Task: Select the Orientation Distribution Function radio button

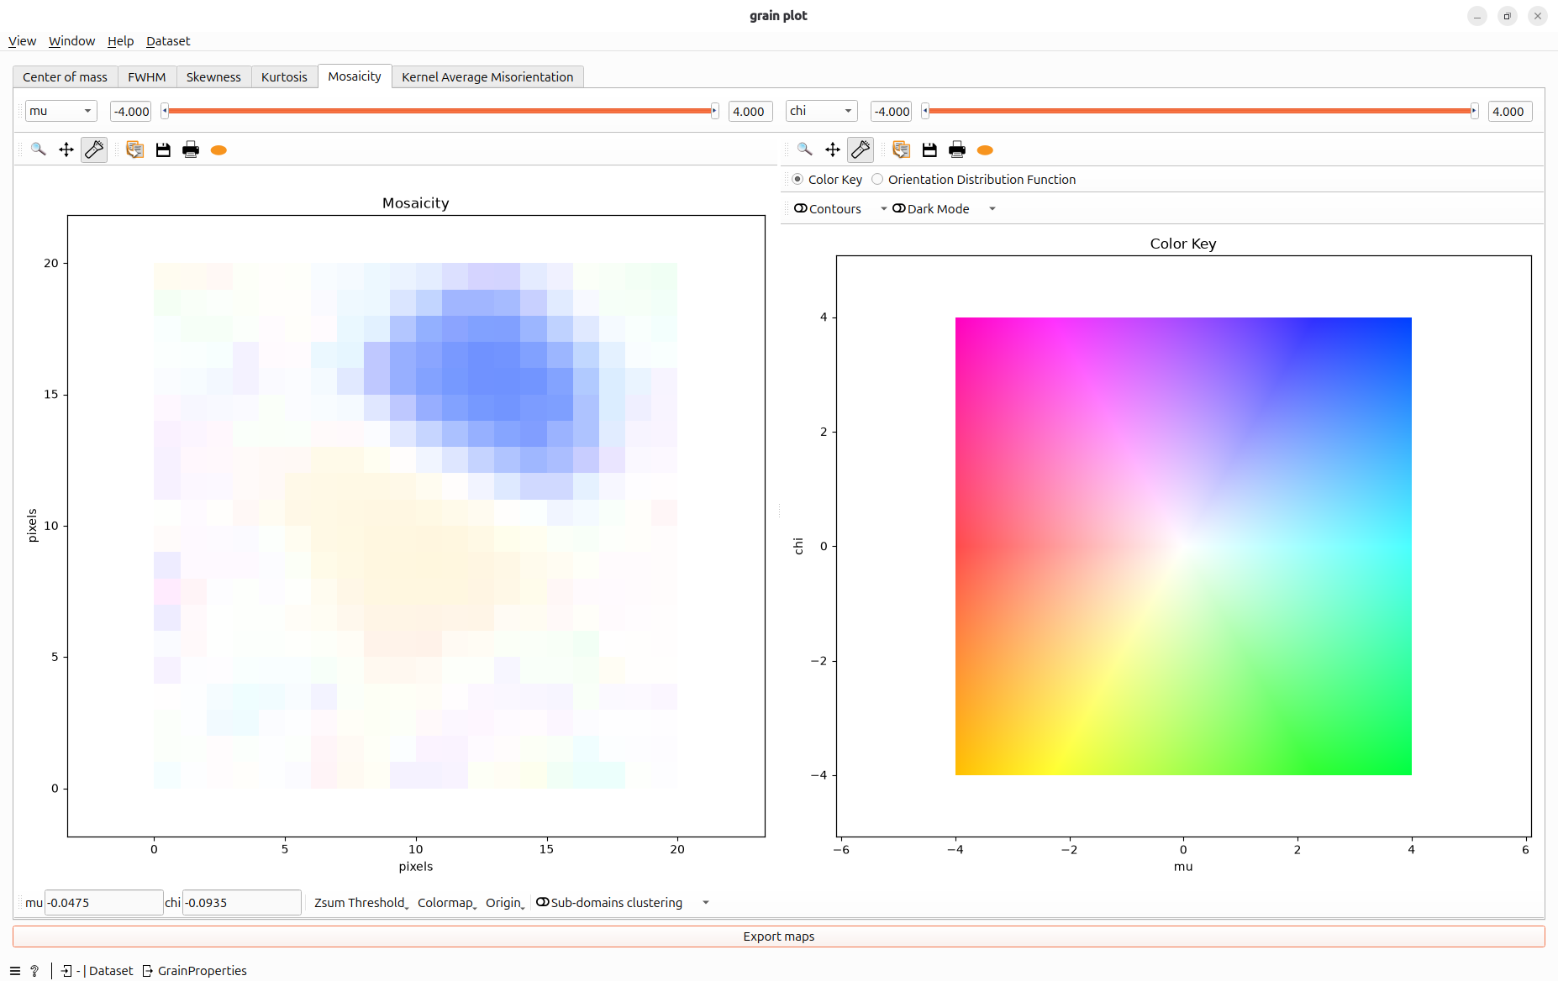Action: click(x=974, y=179)
